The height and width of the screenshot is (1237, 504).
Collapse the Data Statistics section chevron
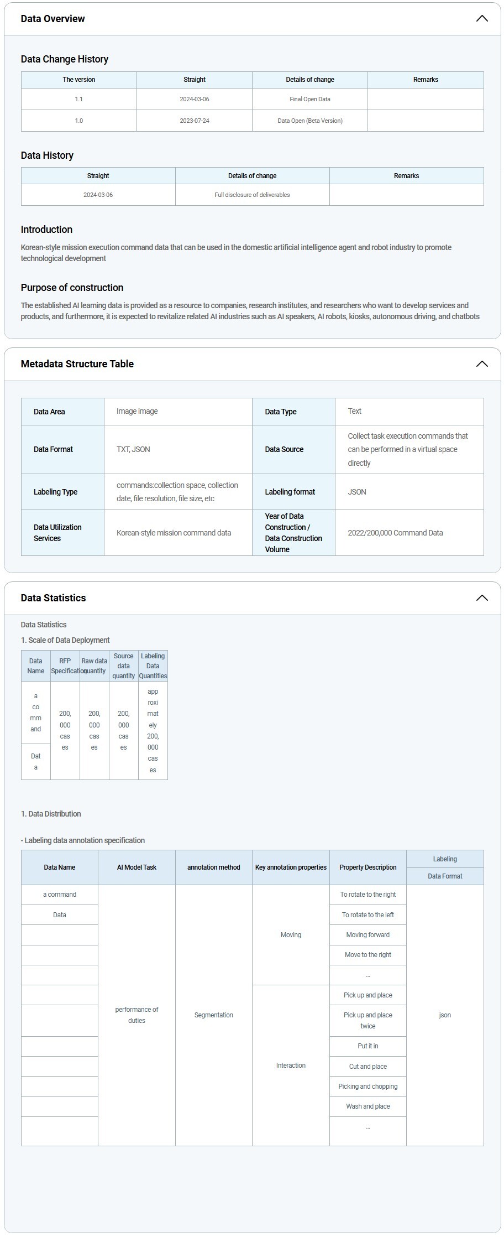(x=481, y=598)
